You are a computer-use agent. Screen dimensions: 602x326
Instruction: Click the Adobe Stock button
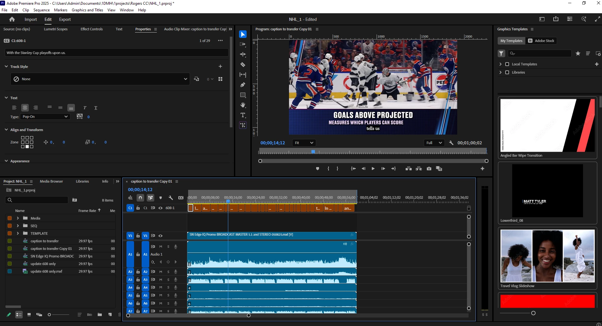[x=542, y=41]
